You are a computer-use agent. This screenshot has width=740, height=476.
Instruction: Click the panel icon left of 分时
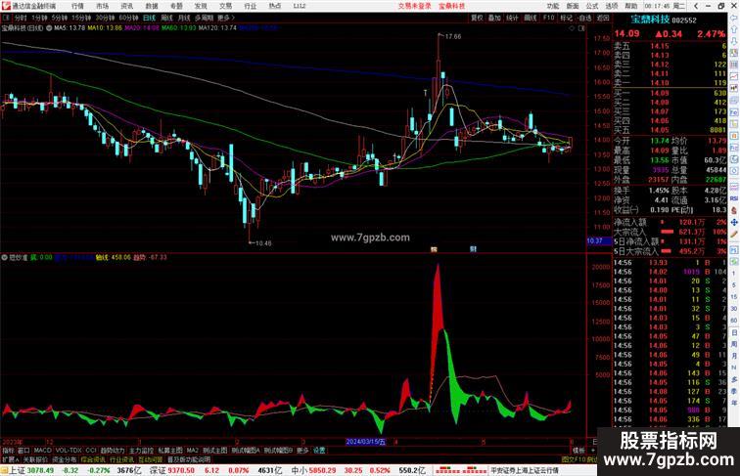click(x=6, y=18)
